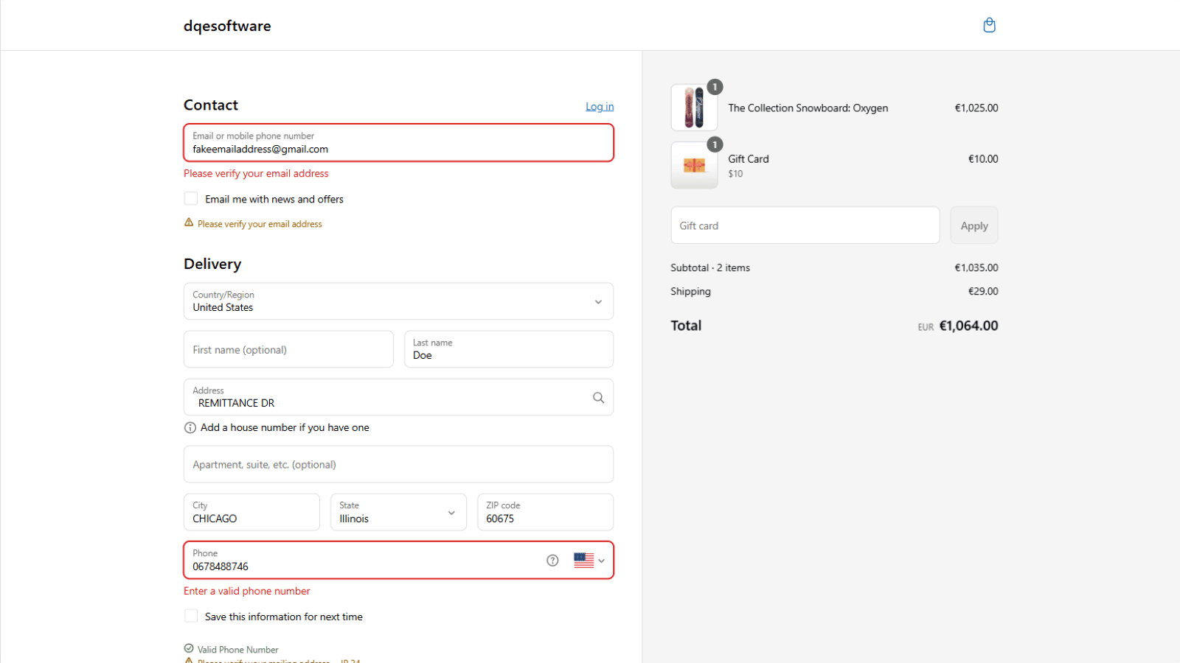Click the '$10' gift card variant text
This screenshot has width=1180, height=663.
click(735, 174)
